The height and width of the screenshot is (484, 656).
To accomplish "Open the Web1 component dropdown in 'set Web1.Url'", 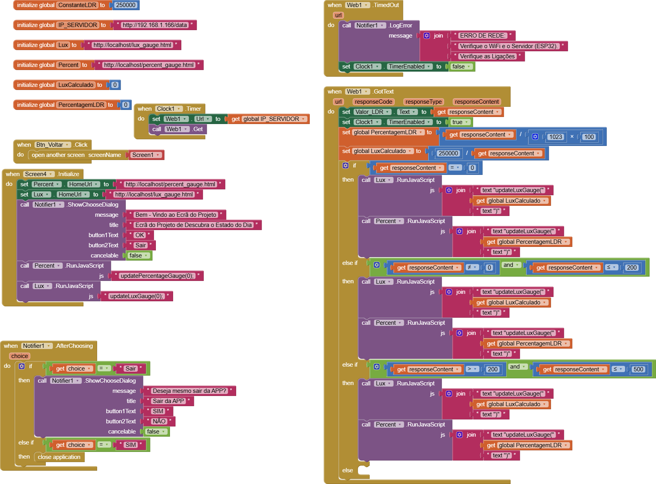I will tap(176, 119).
